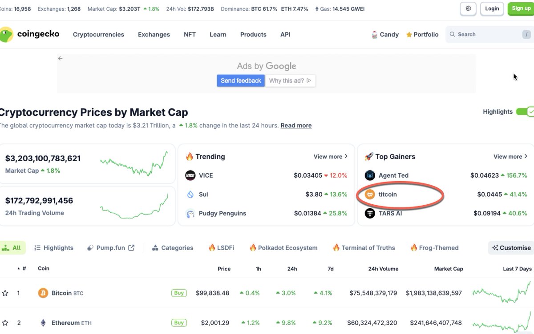
Task: Sort by rank number column
Action: (21, 269)
